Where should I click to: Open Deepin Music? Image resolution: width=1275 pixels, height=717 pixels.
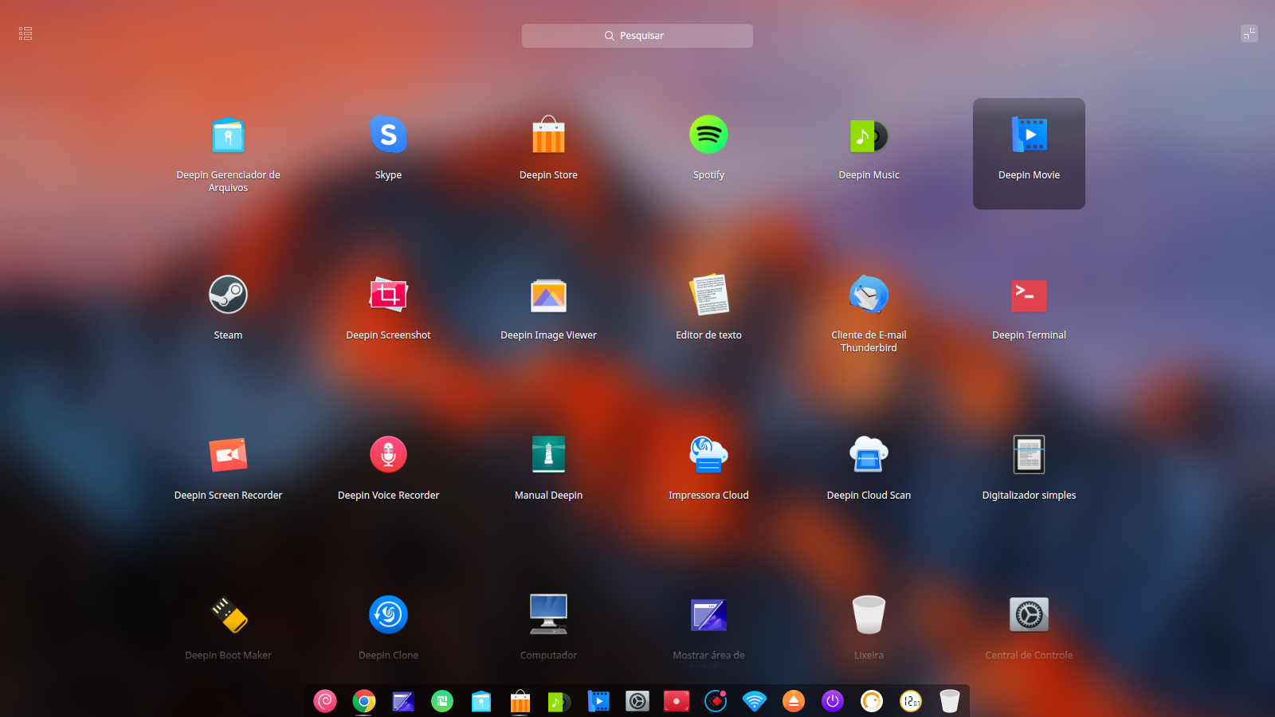coord(869,135)
